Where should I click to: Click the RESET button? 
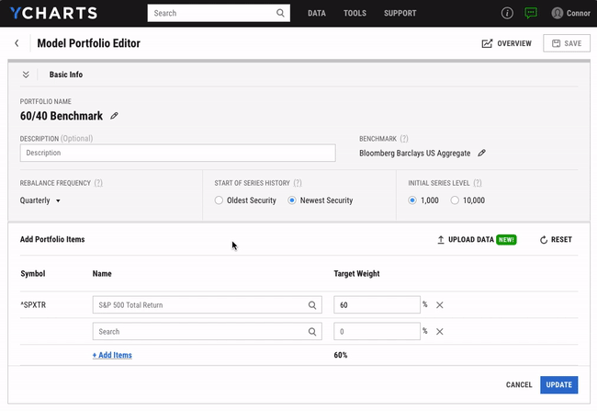click(x=556, y=239)
